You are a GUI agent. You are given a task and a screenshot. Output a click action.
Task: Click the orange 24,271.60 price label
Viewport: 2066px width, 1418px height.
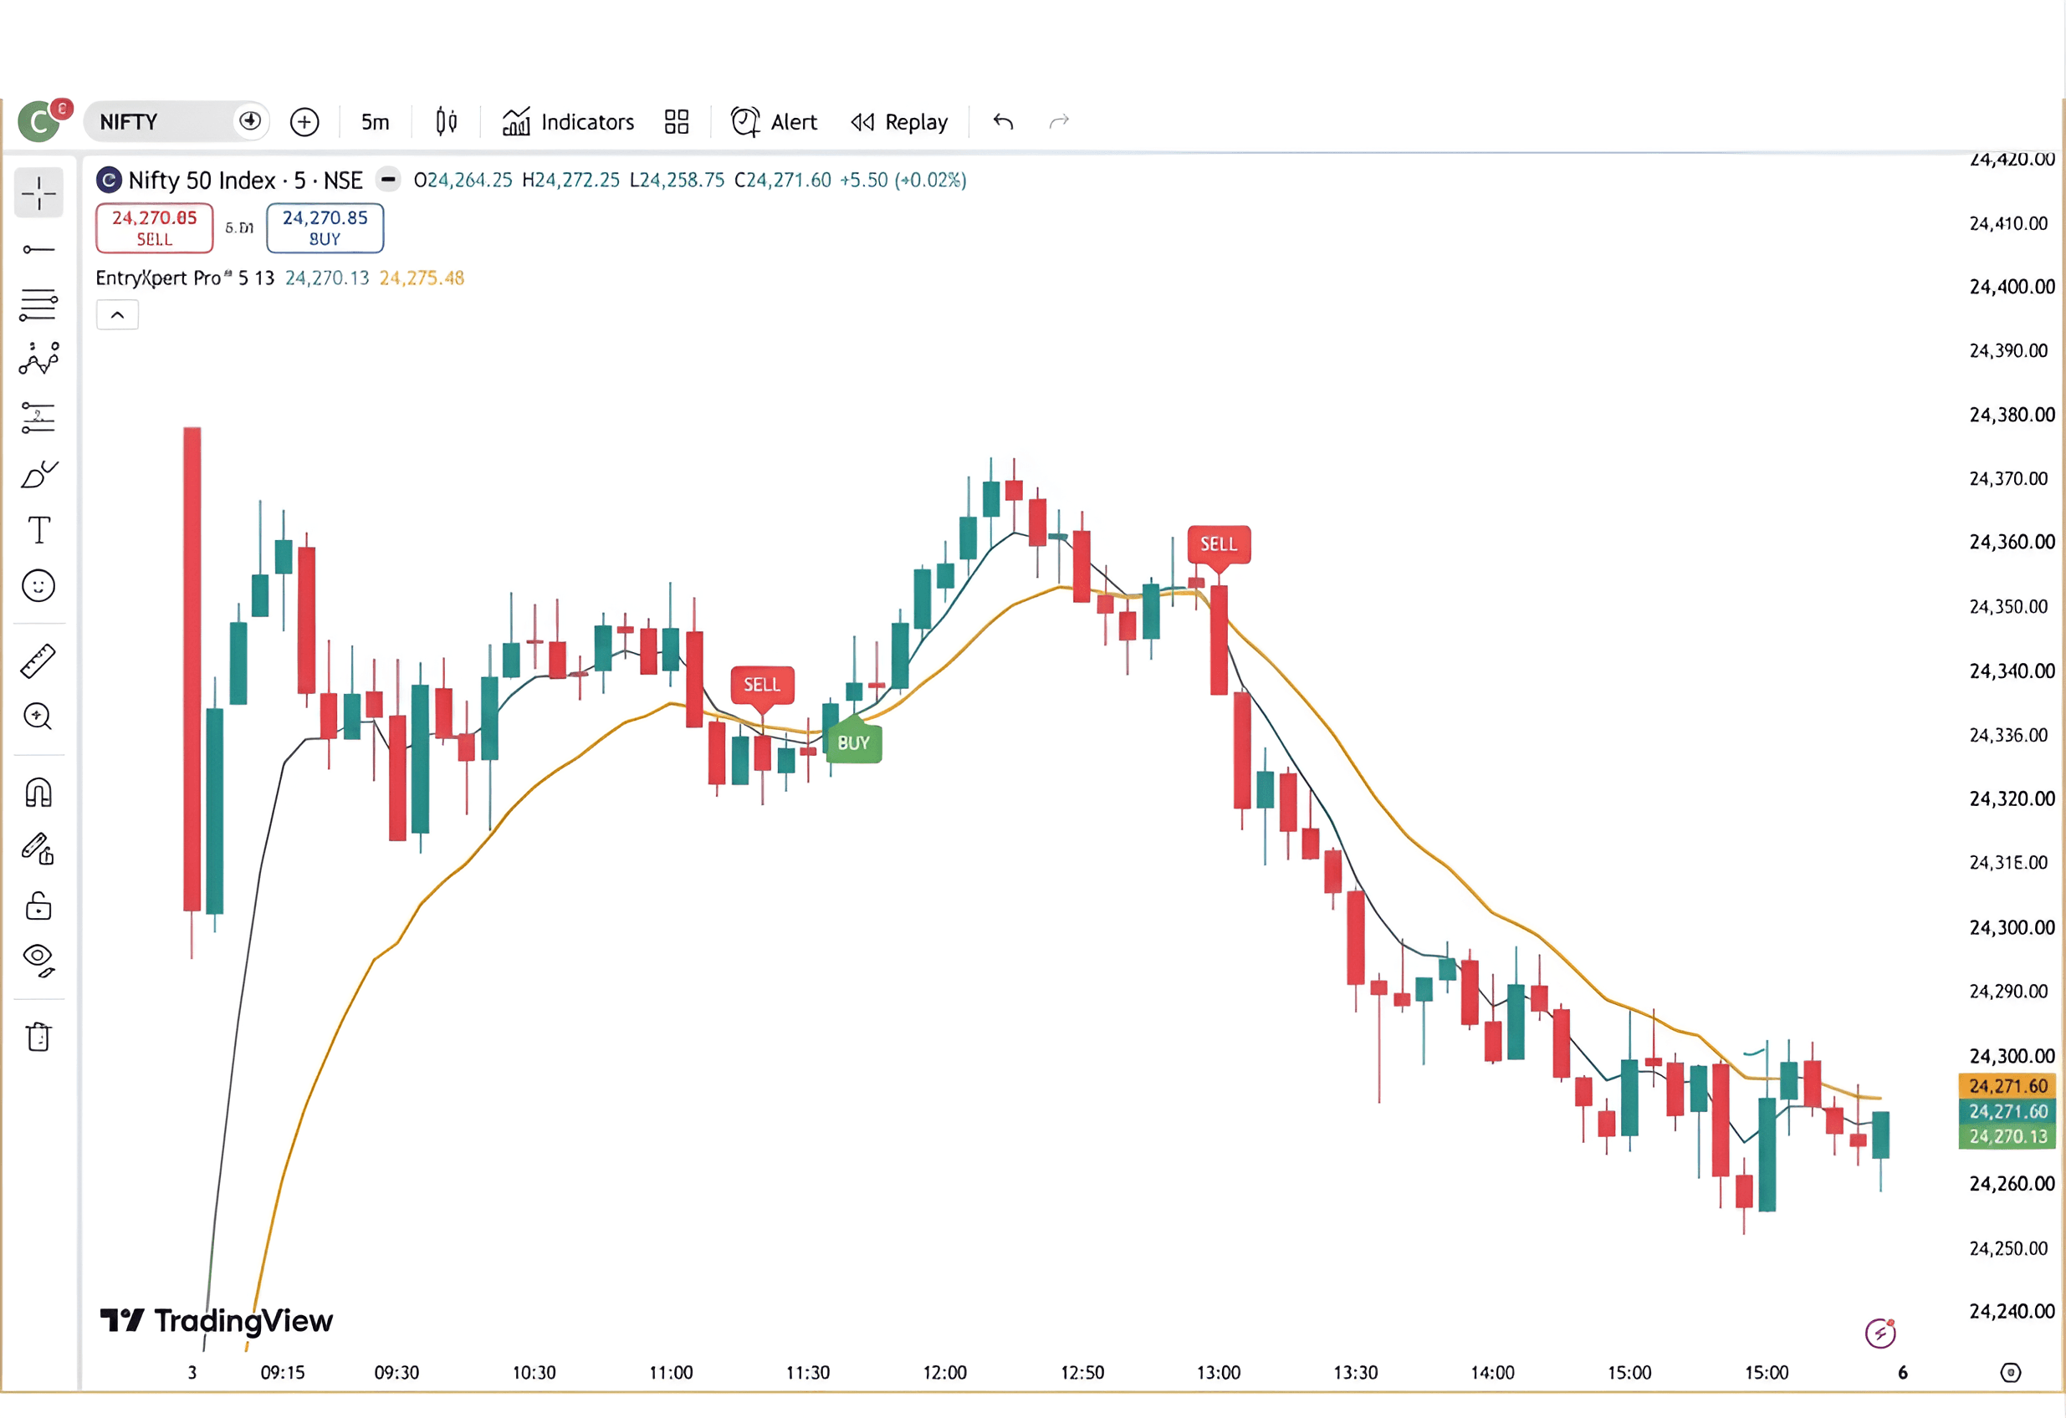pos(2007,1086)
